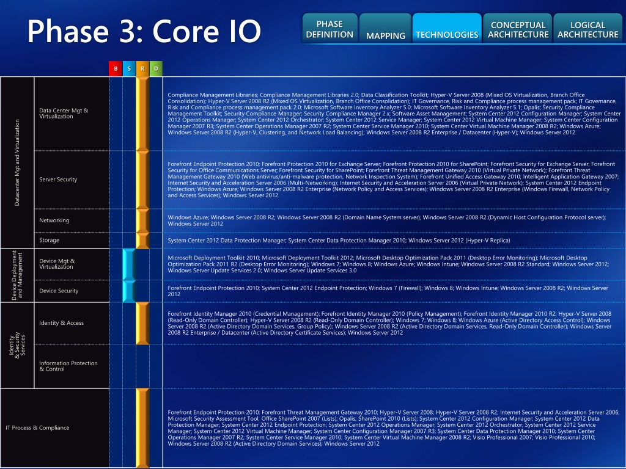Click the orange bar in IT Process & Compliance row

pos(142,427)
